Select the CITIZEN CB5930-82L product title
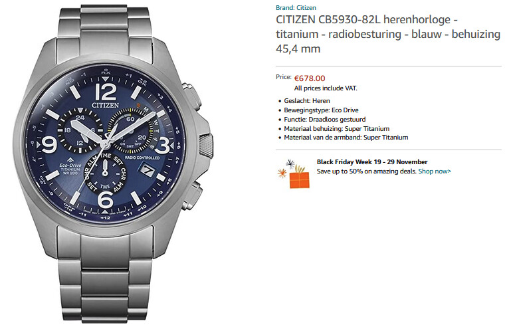The width and height of the screenshot is (507, 327). point(388,34)
